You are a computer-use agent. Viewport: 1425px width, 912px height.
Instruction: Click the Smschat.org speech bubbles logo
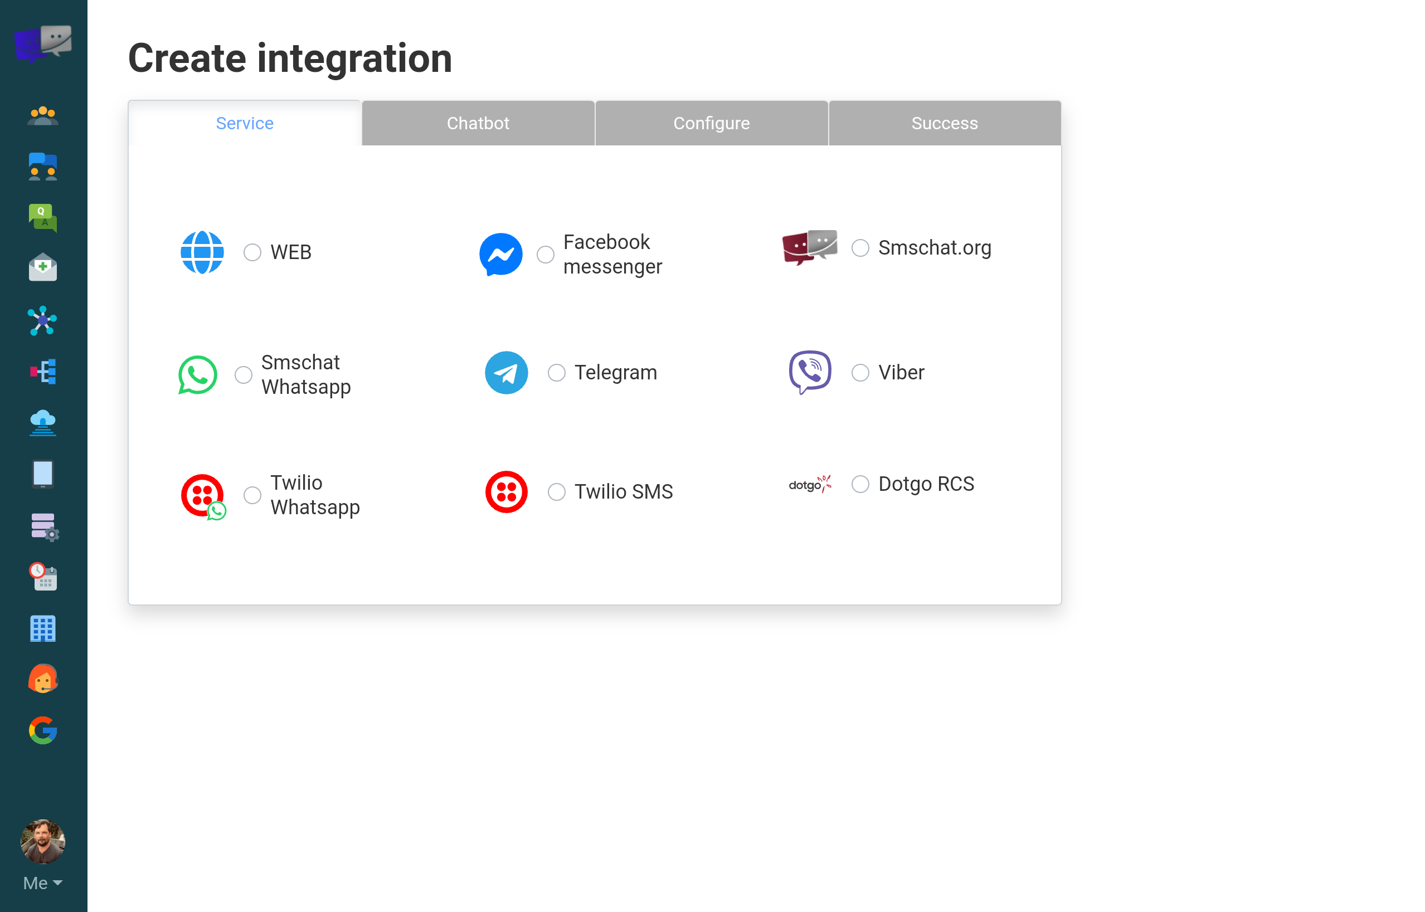click(810, 247)
